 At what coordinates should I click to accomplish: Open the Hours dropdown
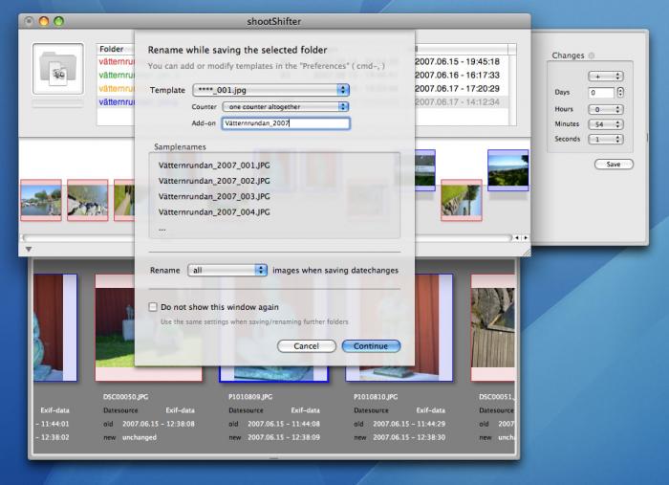click(x=606, y=109)
